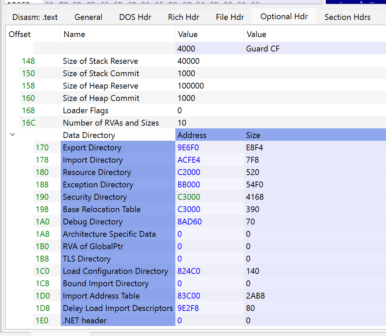Open Load Configuration Directory address 824C0
This screenshot has height=336, width=386.
pos(189,271)
